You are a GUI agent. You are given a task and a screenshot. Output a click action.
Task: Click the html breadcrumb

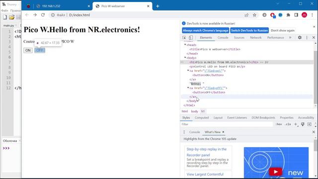tap(184, 111)
